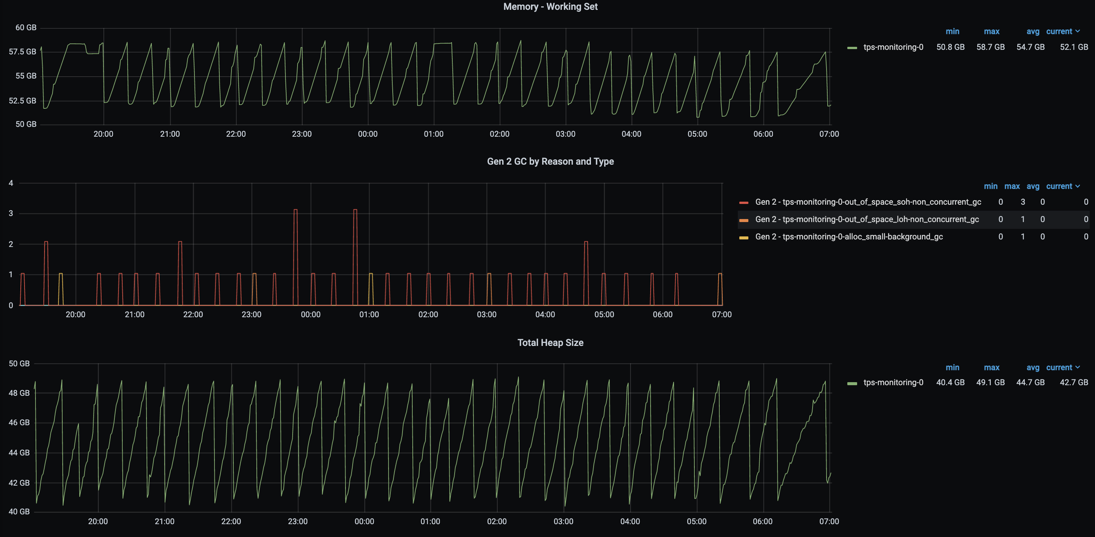This screenshot has height=537, width=1095.
Task: Sort Memory Working Set legend by current chevron
Action: 1077,31
